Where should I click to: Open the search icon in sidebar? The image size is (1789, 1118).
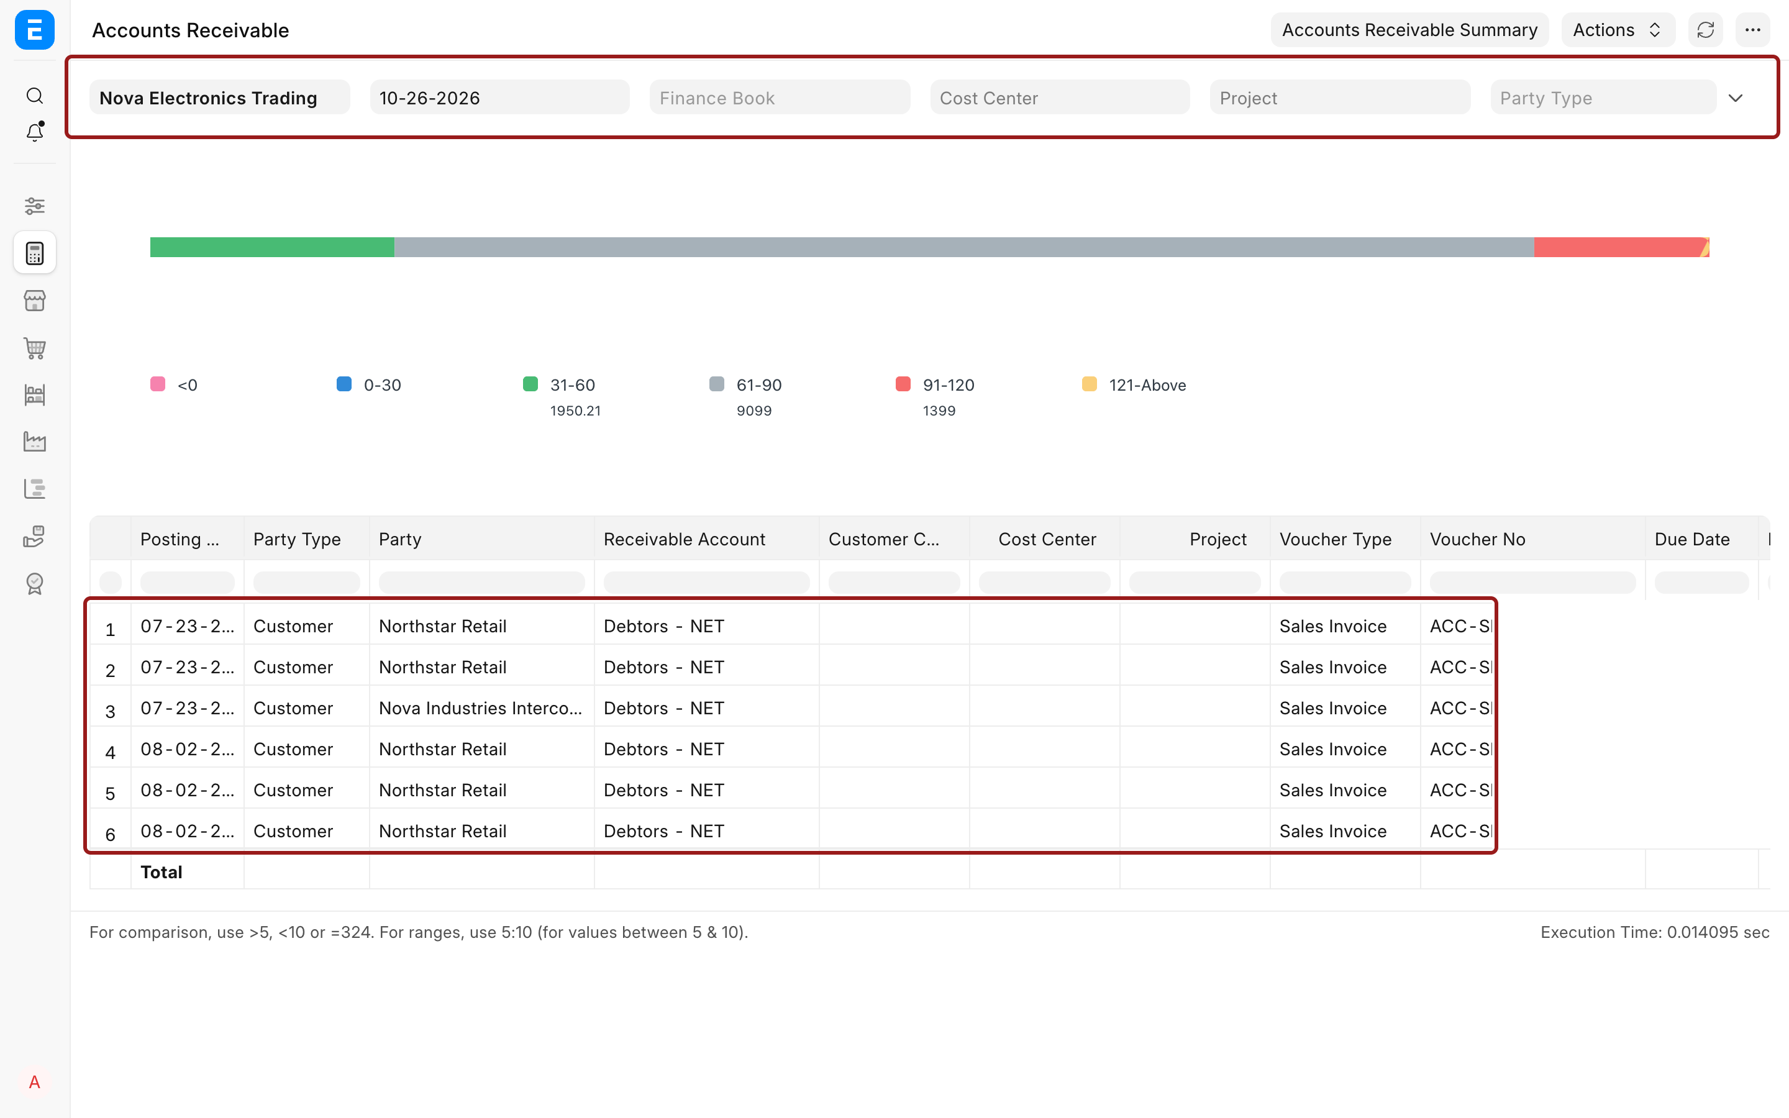click(35, 96)
